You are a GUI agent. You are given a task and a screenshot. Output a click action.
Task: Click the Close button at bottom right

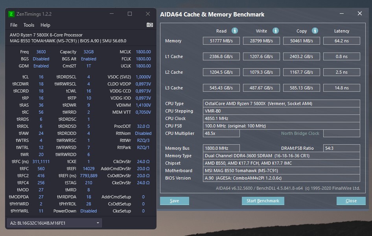pyautogui.click(x=351, y=201)
